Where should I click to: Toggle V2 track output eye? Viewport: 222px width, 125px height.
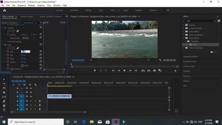click(x=31, y=92)
